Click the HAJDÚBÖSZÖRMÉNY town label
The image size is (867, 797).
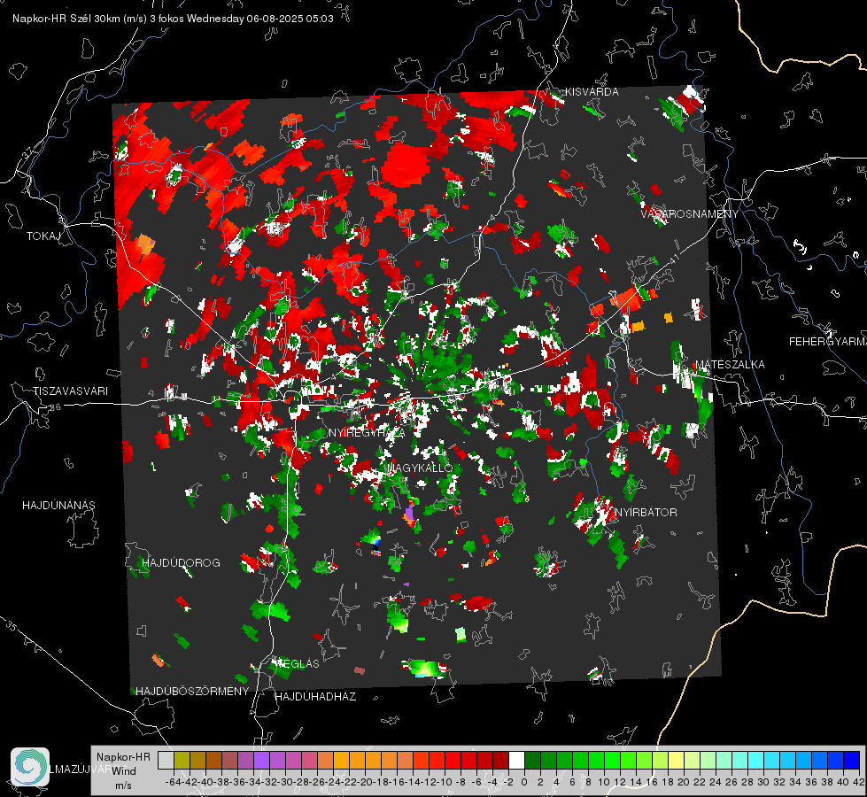192,692
